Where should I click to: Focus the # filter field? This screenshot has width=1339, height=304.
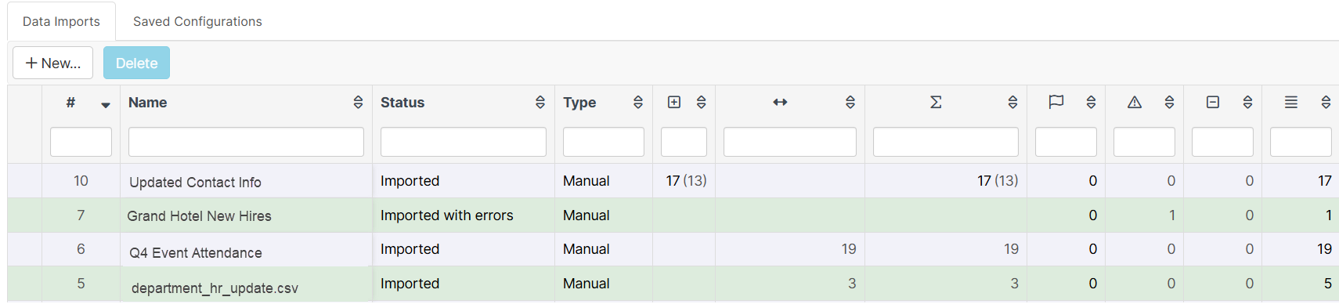(81, 142)
